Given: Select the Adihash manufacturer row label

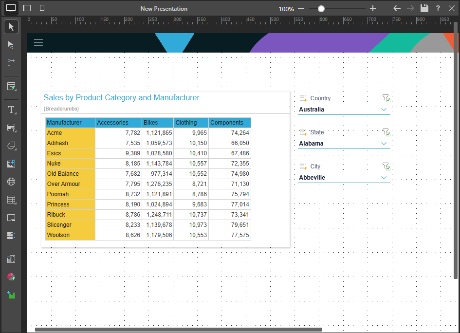Looking at the screenshot, I should tap(71, 143).
